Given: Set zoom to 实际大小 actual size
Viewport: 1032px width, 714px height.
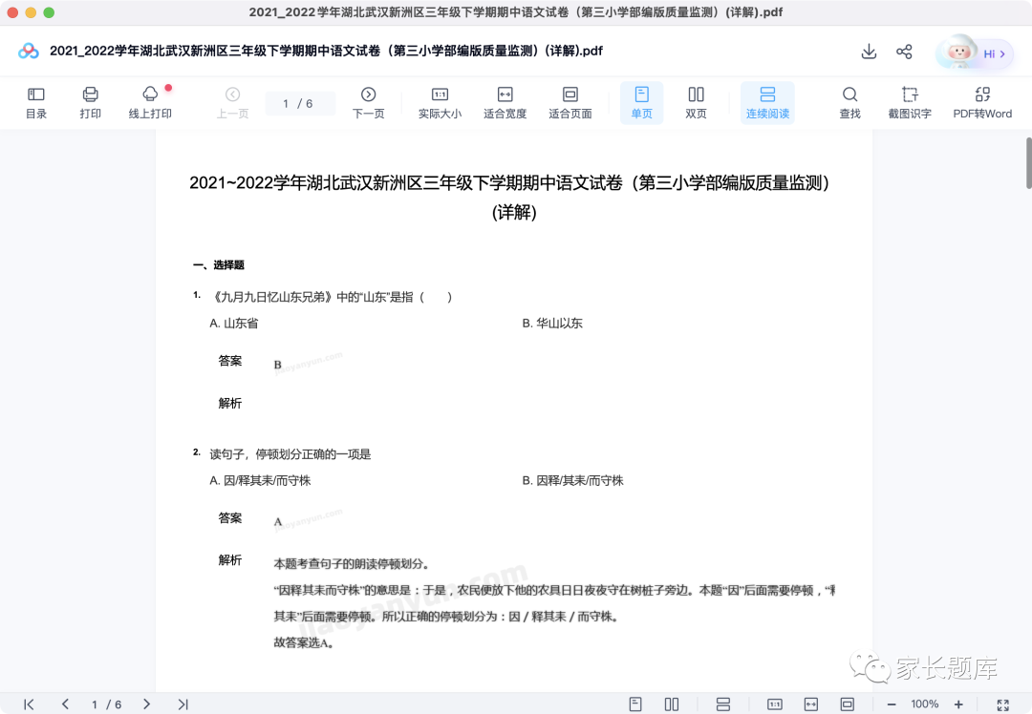Looking at the screenshot, I should [440, 103].
